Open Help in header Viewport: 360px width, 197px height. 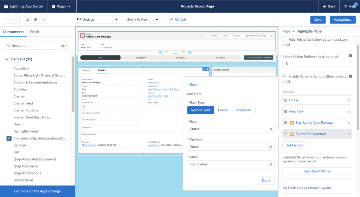point(350,6)
